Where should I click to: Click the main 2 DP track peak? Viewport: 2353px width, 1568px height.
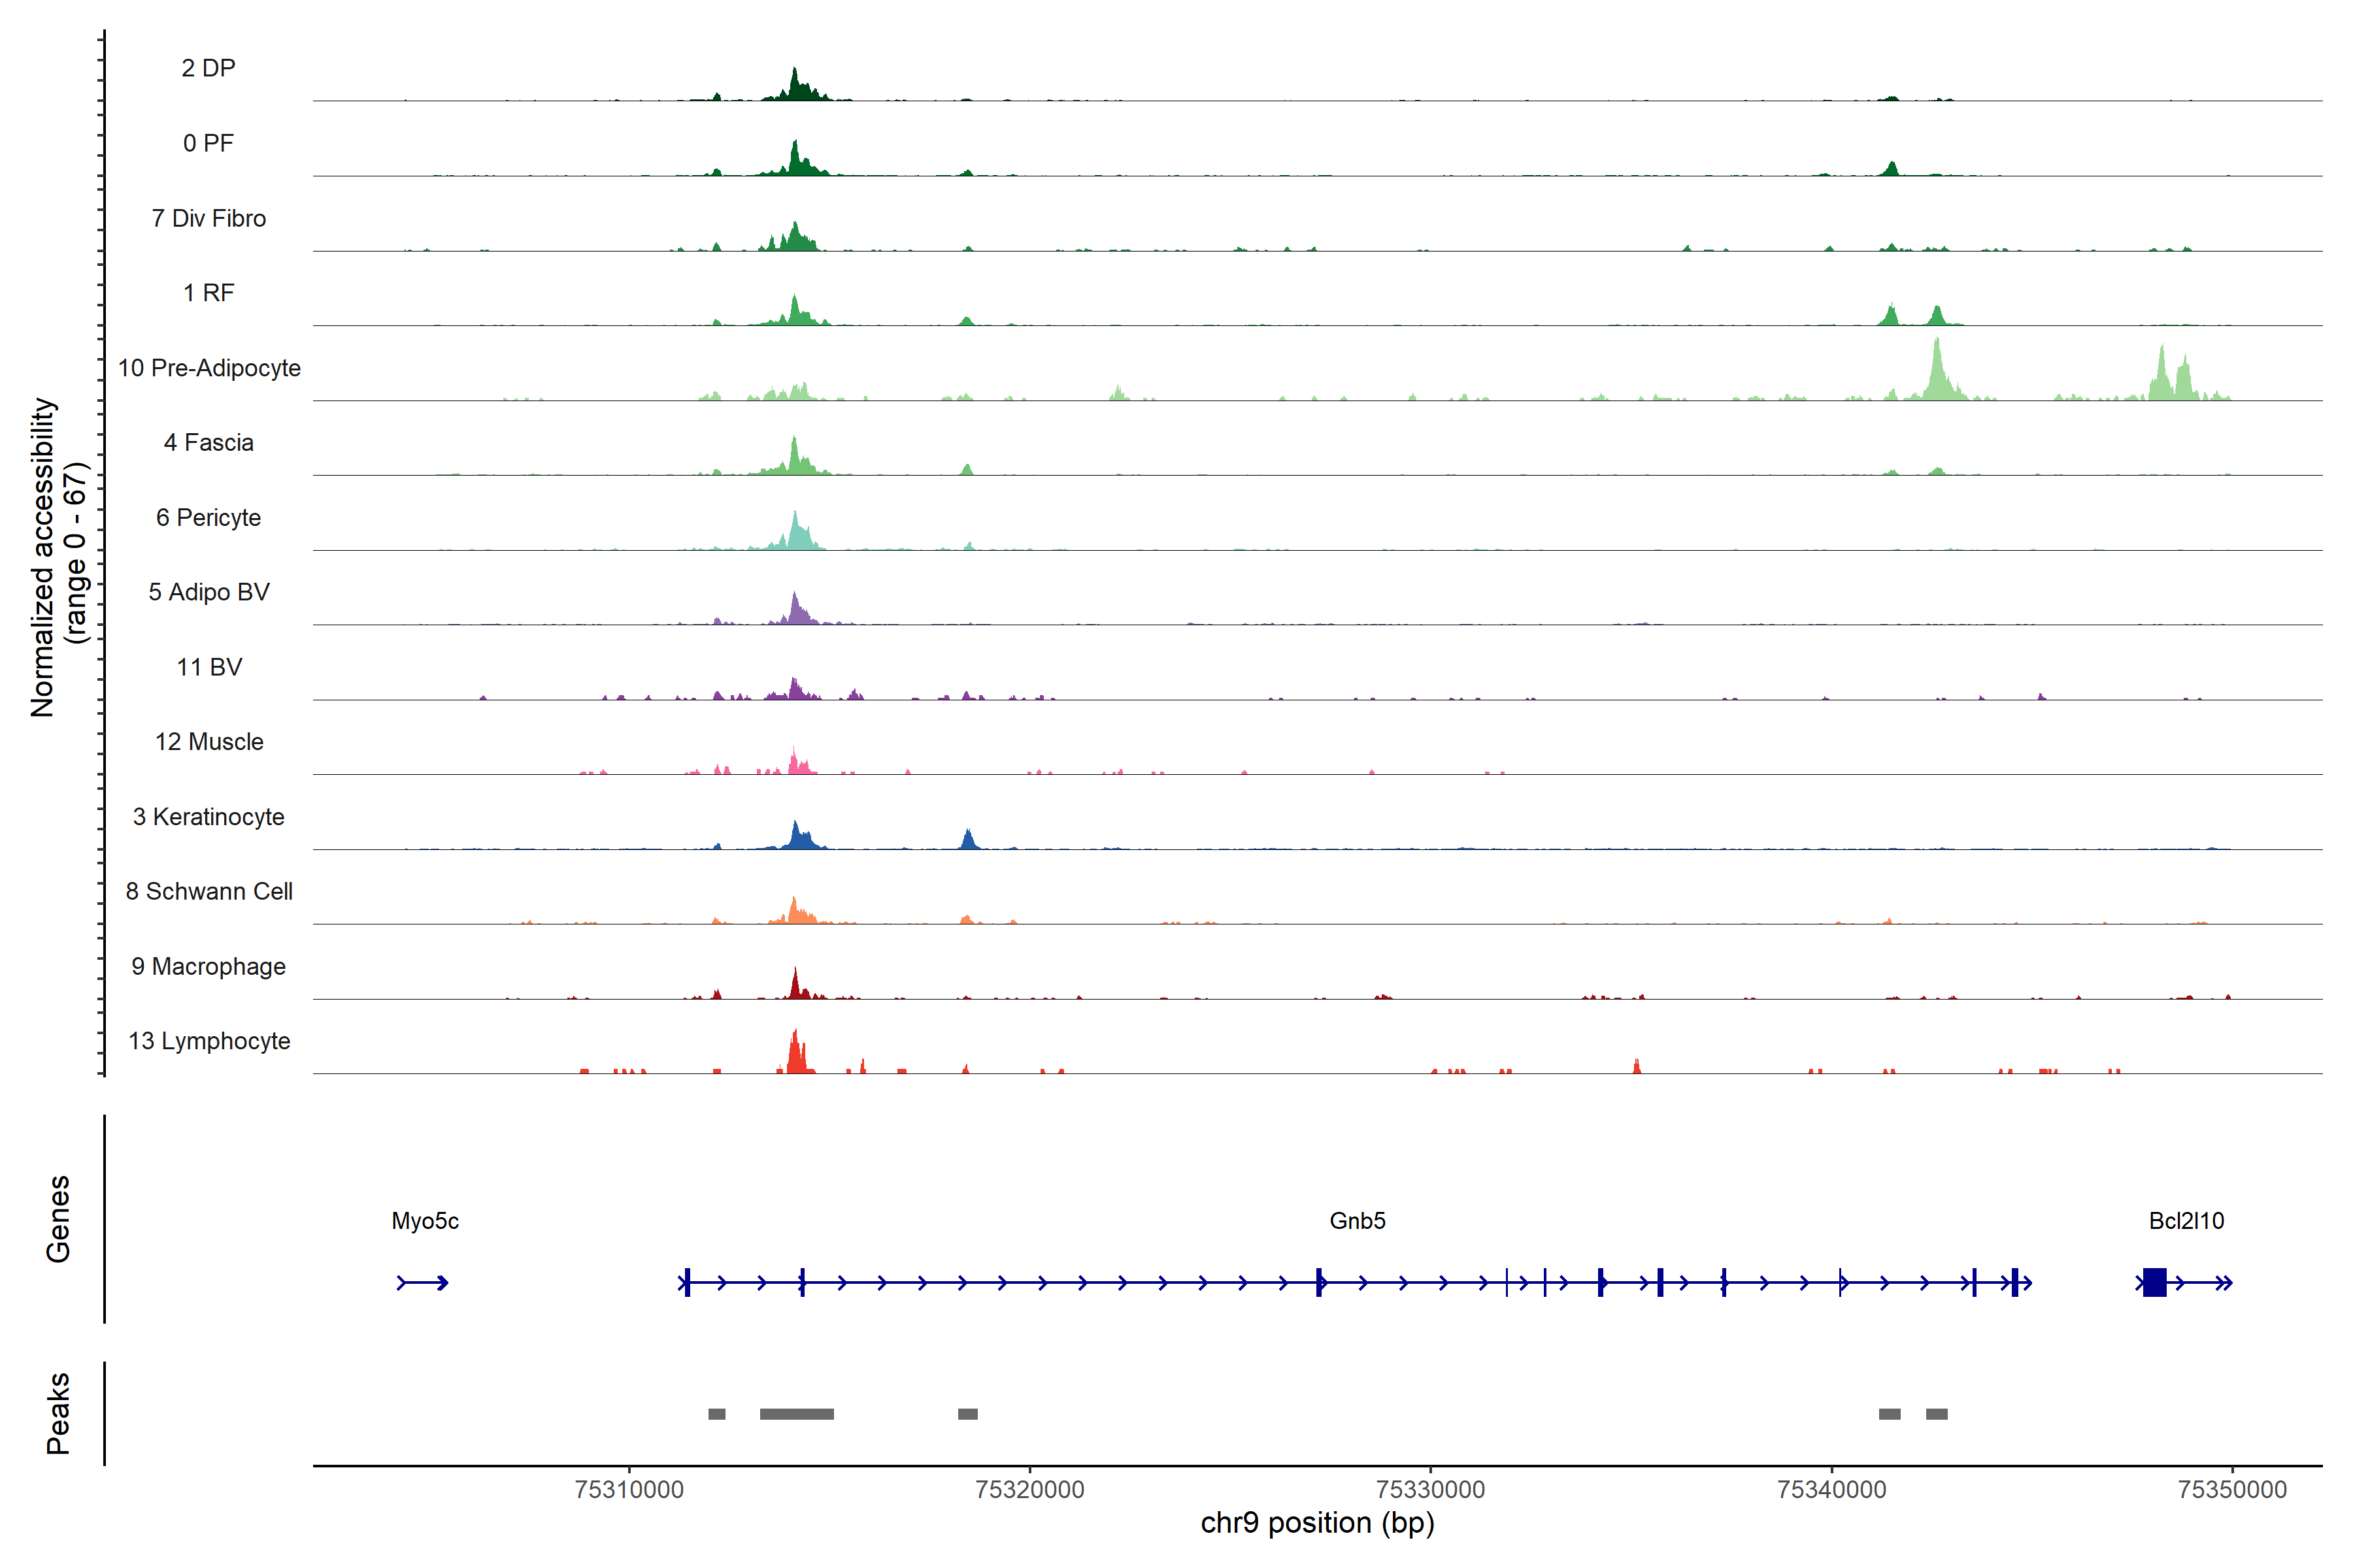[794, 86]
